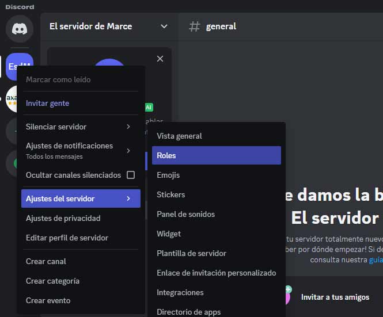Choose Marcar como leído
Screen dimensions: 383x317
click(81, 79)
